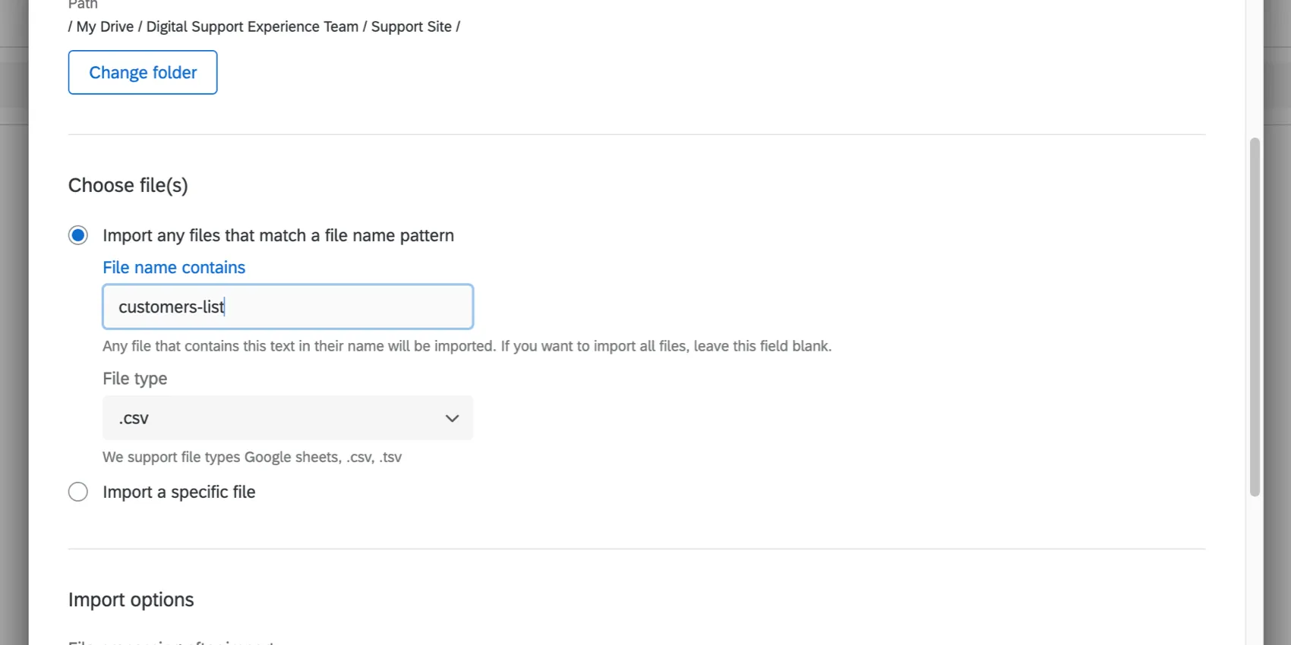Click inside the customers-list text field
Screen dimensions: 1291x645
pyautogui.click(x=287, y=307)
